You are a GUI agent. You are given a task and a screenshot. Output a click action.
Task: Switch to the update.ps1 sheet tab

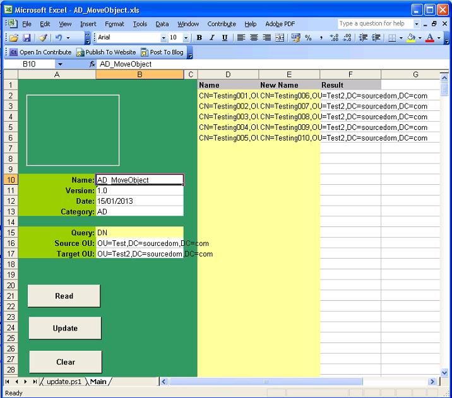[x=65, y=382]
